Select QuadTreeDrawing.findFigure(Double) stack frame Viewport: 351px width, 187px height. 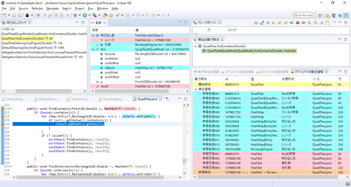pos(32,43)
